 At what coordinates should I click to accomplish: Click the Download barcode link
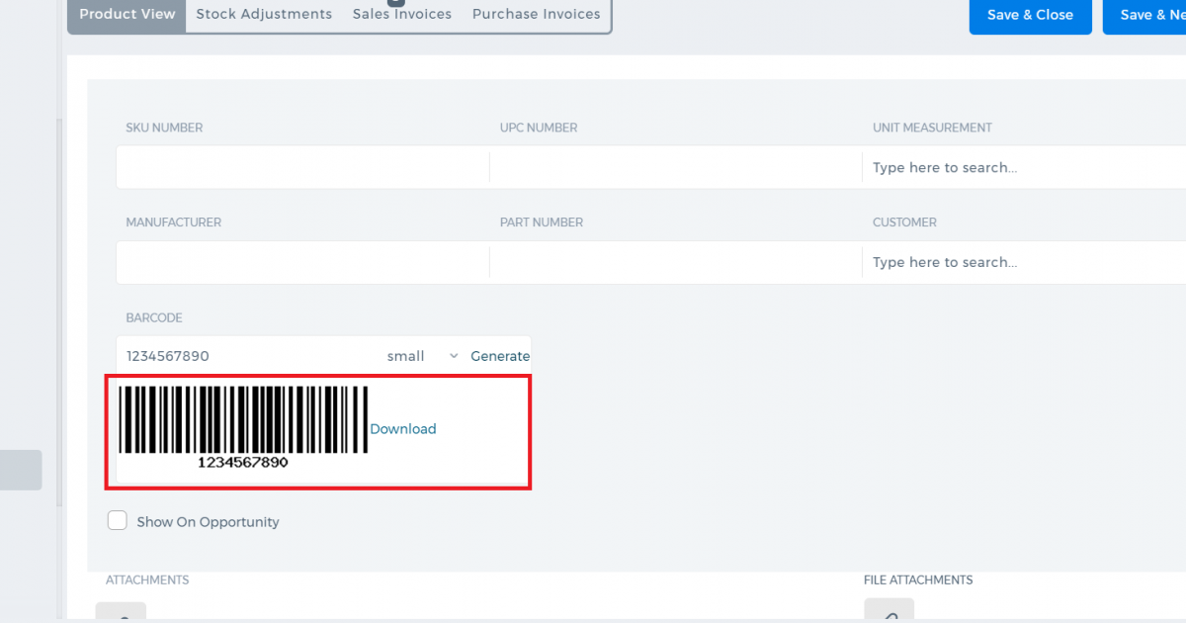(403, 429)
